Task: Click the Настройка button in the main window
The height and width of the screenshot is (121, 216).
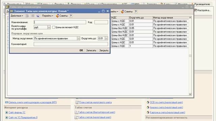Action: [202, 10]
